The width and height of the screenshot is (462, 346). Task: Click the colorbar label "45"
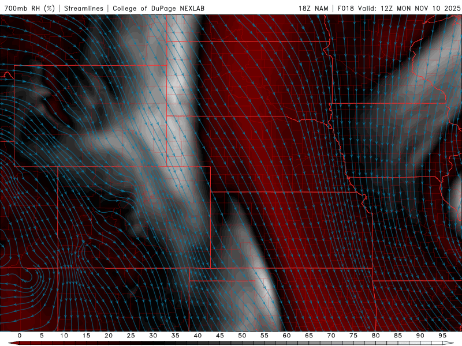220,336
